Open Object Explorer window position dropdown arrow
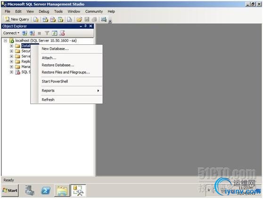 click(x=81, y=26)
